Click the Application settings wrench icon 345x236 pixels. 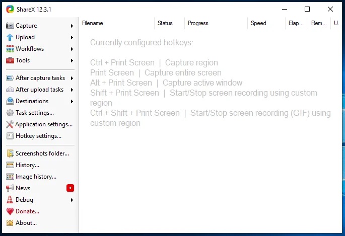coord(10,124)
